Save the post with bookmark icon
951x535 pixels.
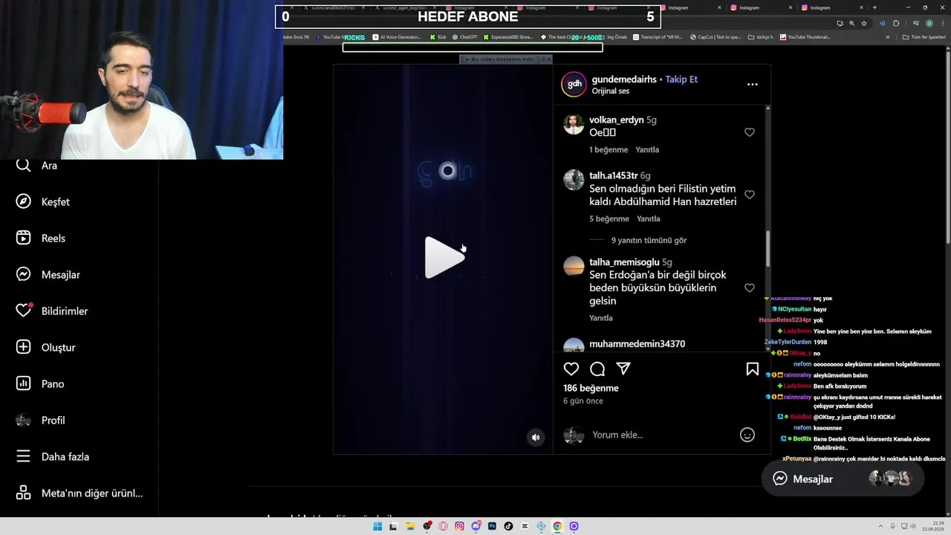pyautogui.click(x=752, y=369)
